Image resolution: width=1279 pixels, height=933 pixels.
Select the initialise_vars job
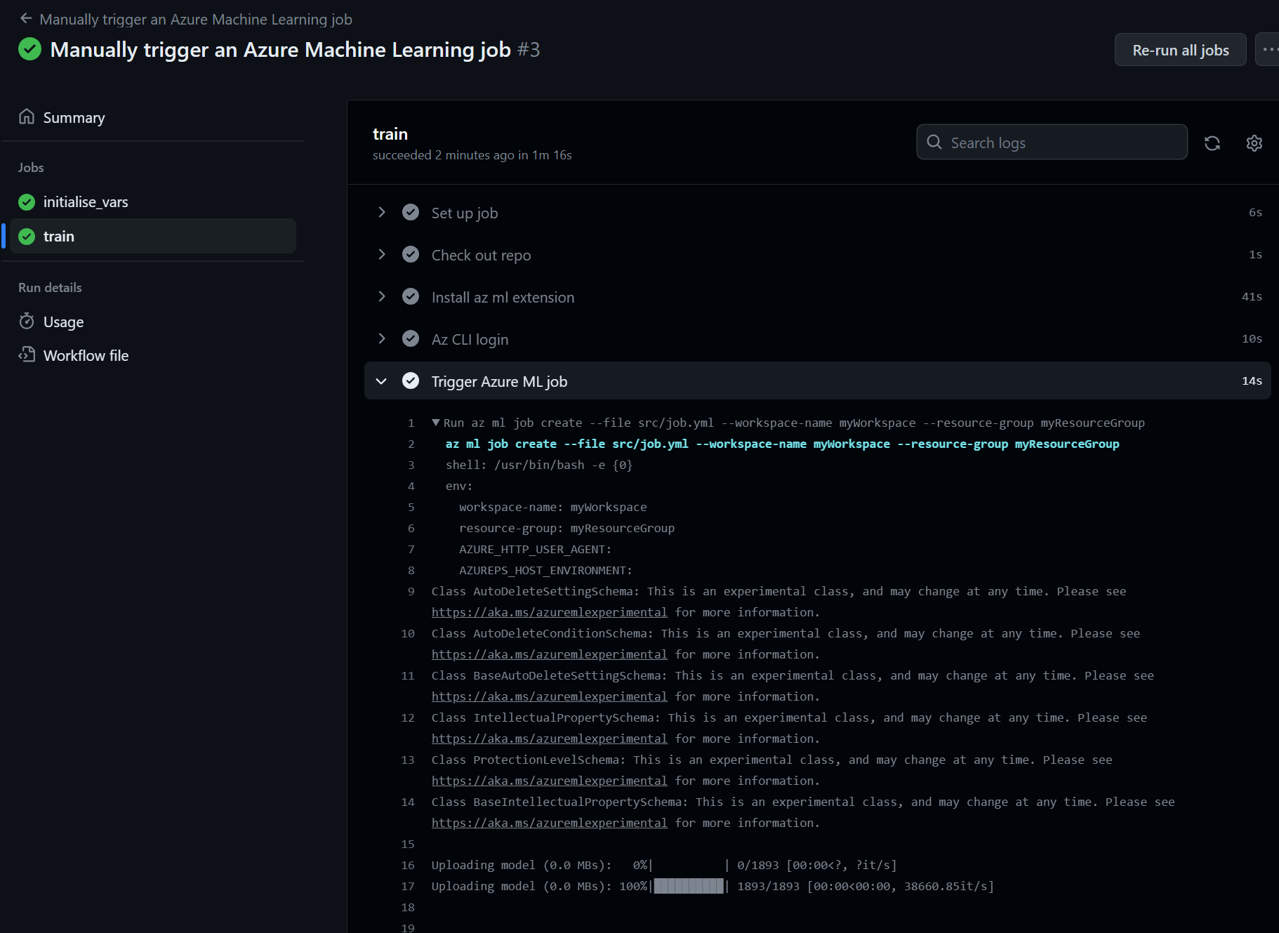(x=86, y=201)
